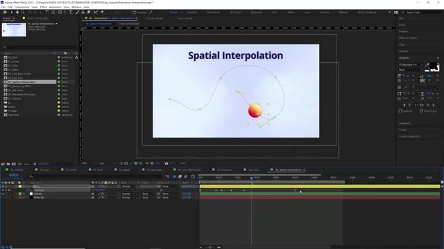Toggle Ligatures checkbox in Character panel
444x249 pixels.
(400, 111)
